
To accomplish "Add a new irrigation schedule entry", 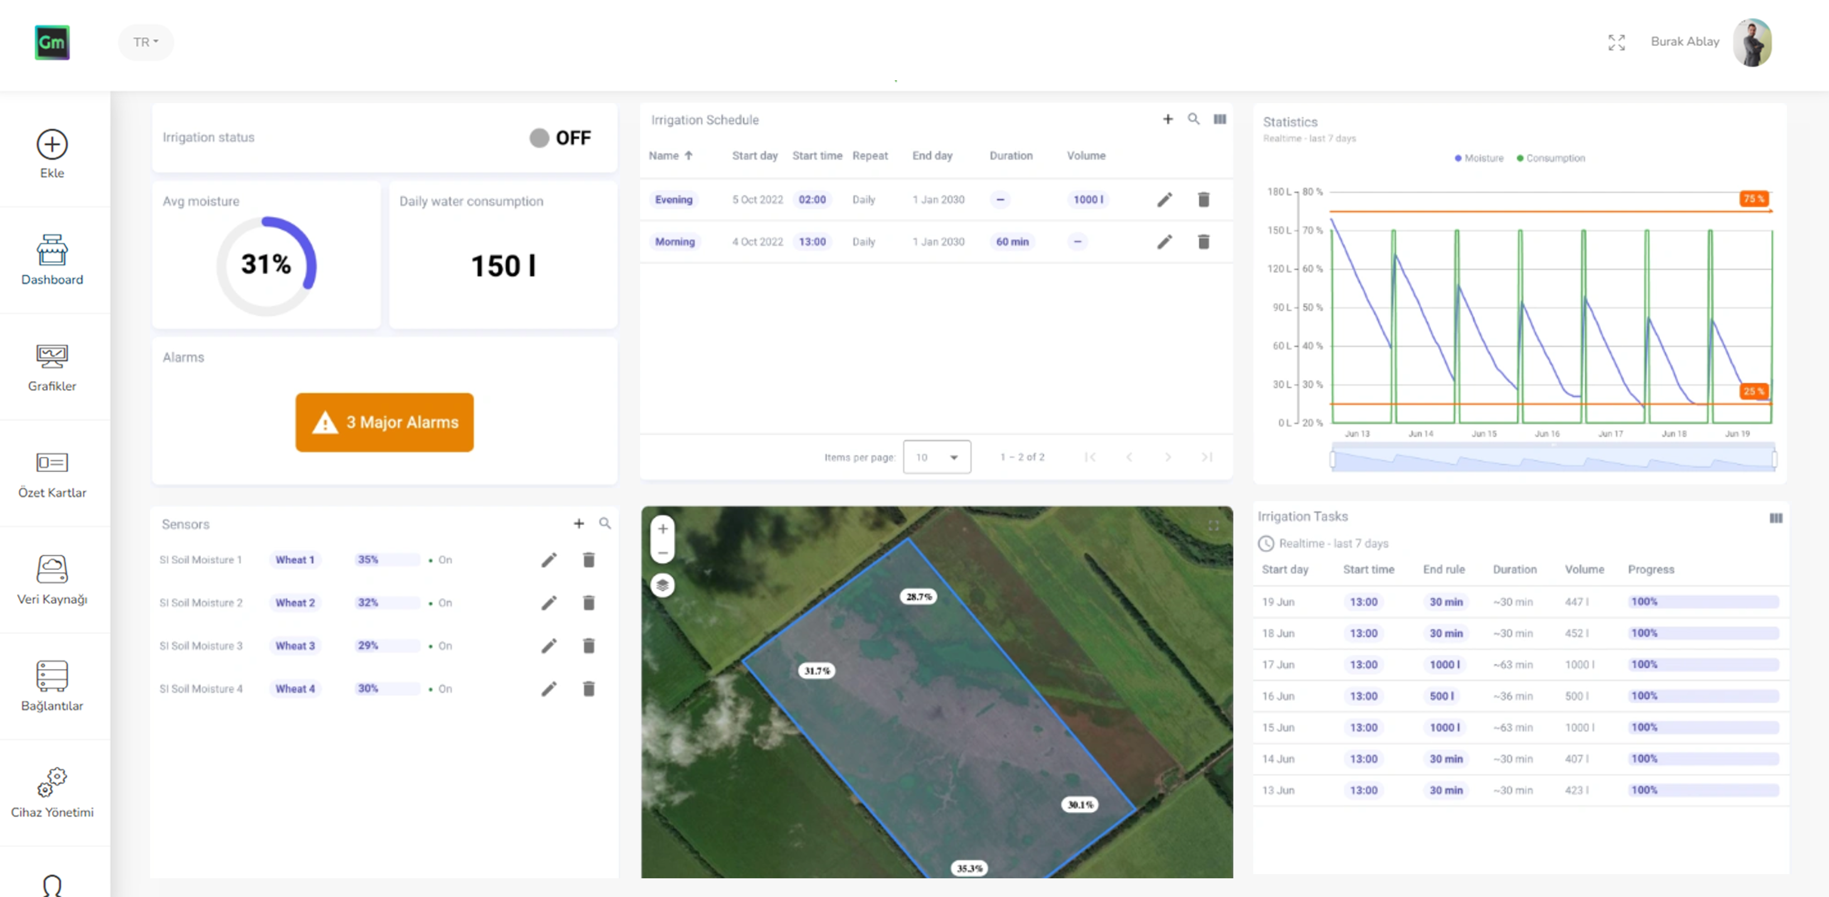I will [1168, 119].
